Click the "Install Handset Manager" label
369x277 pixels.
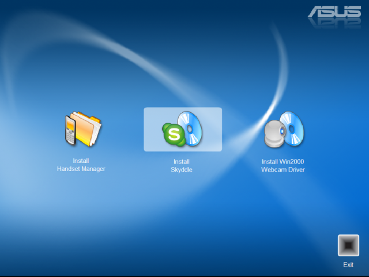coord(81,165)
